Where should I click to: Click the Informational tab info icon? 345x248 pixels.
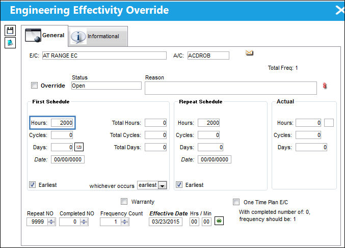tap(78, 37)
